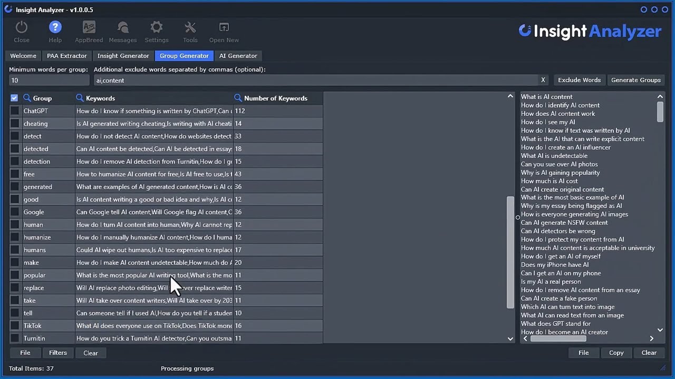Select the Group Generator tab
675x379 pixels.
[184, 56]
